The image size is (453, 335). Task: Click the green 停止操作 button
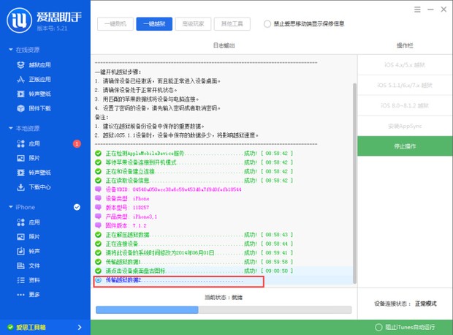[405, 146]
